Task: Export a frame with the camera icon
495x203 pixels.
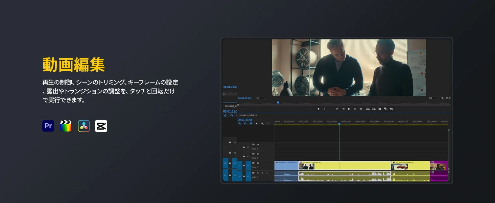Action: [380, 109]
